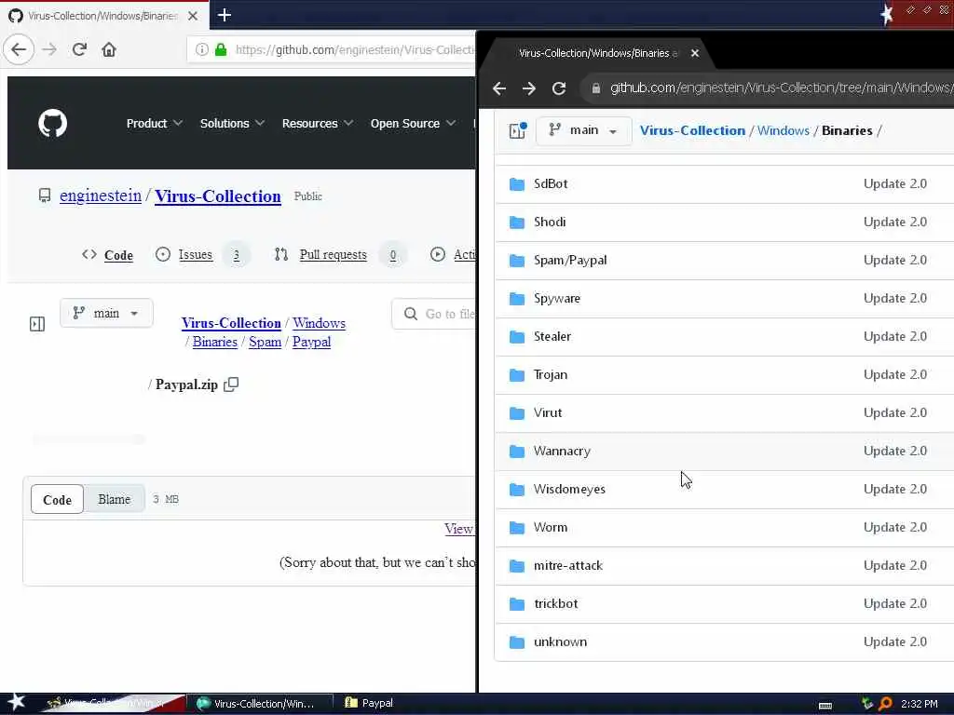Open the Worm folder icon

(x=517, y=529)
